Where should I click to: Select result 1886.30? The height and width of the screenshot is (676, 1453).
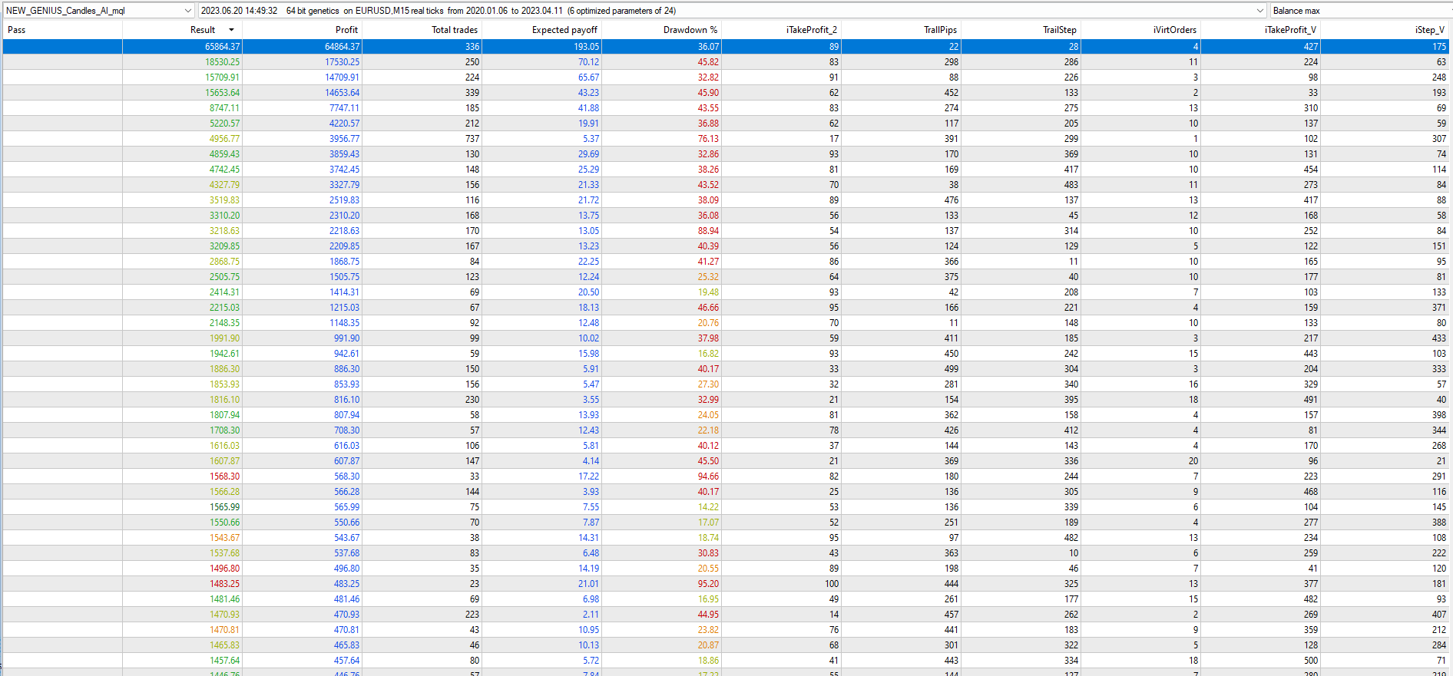point(224,369)
